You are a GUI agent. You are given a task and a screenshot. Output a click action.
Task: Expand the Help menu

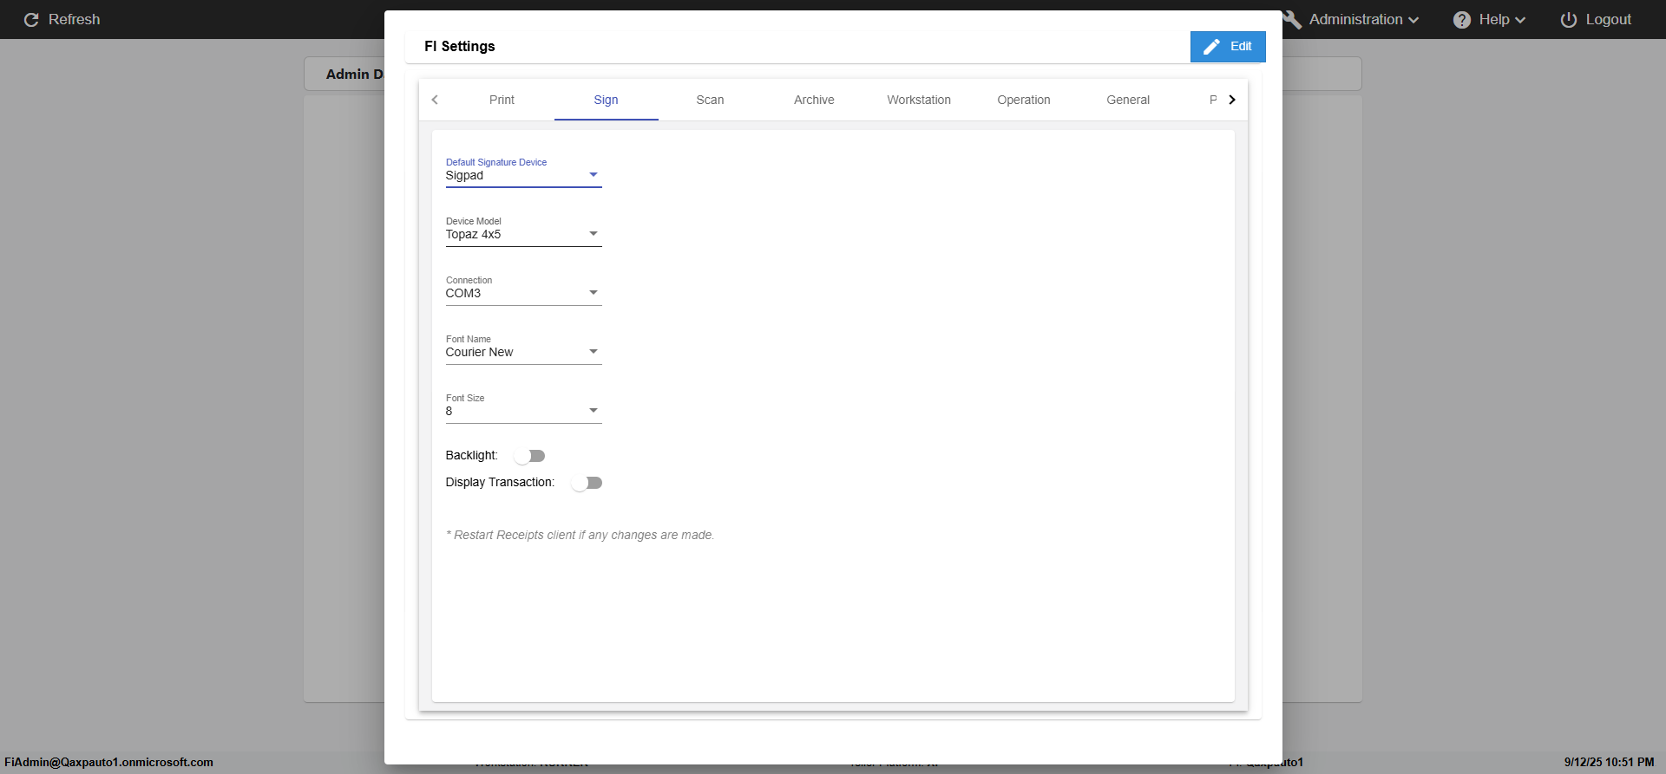[x=1502, y=20]
